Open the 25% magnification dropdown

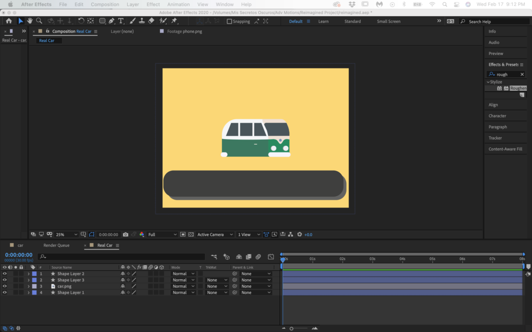[x=66, y=234]
